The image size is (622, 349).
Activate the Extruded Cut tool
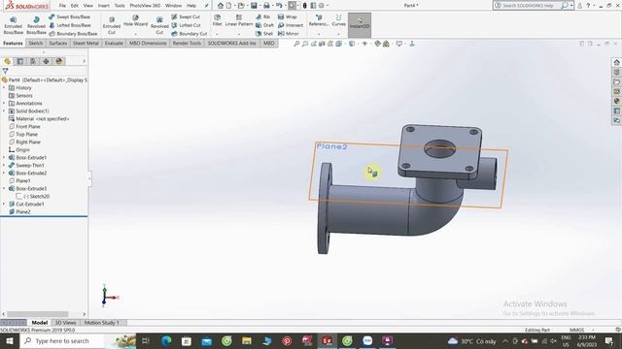click(112, 26)
